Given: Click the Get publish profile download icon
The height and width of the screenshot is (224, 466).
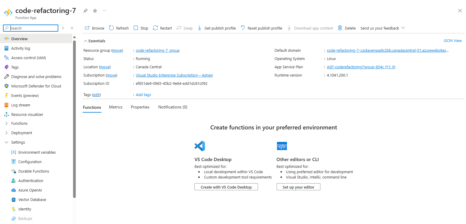Looking at the screenshot, I should pos(199,28).
